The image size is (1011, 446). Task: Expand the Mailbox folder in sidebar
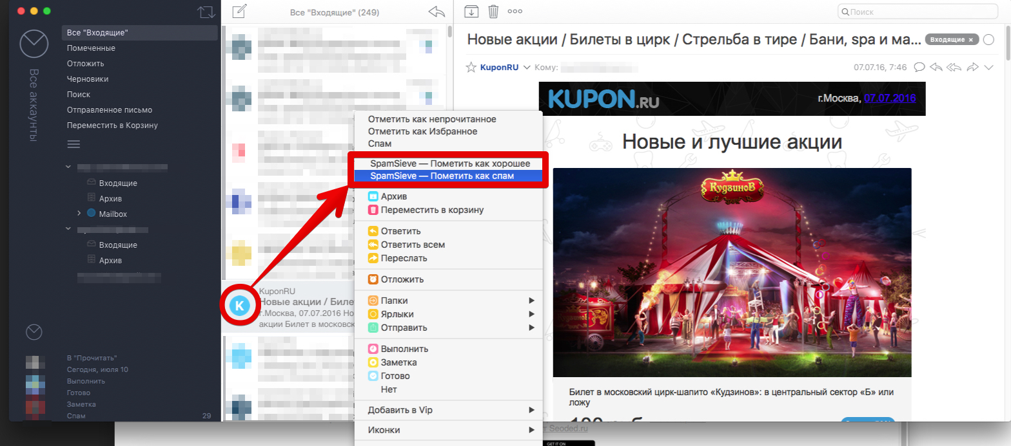coord(79,213)
